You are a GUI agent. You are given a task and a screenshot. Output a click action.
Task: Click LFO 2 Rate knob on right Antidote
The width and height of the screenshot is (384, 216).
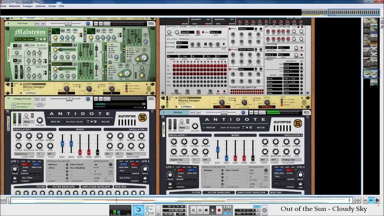pyautogui.click(x=301, y=175)
